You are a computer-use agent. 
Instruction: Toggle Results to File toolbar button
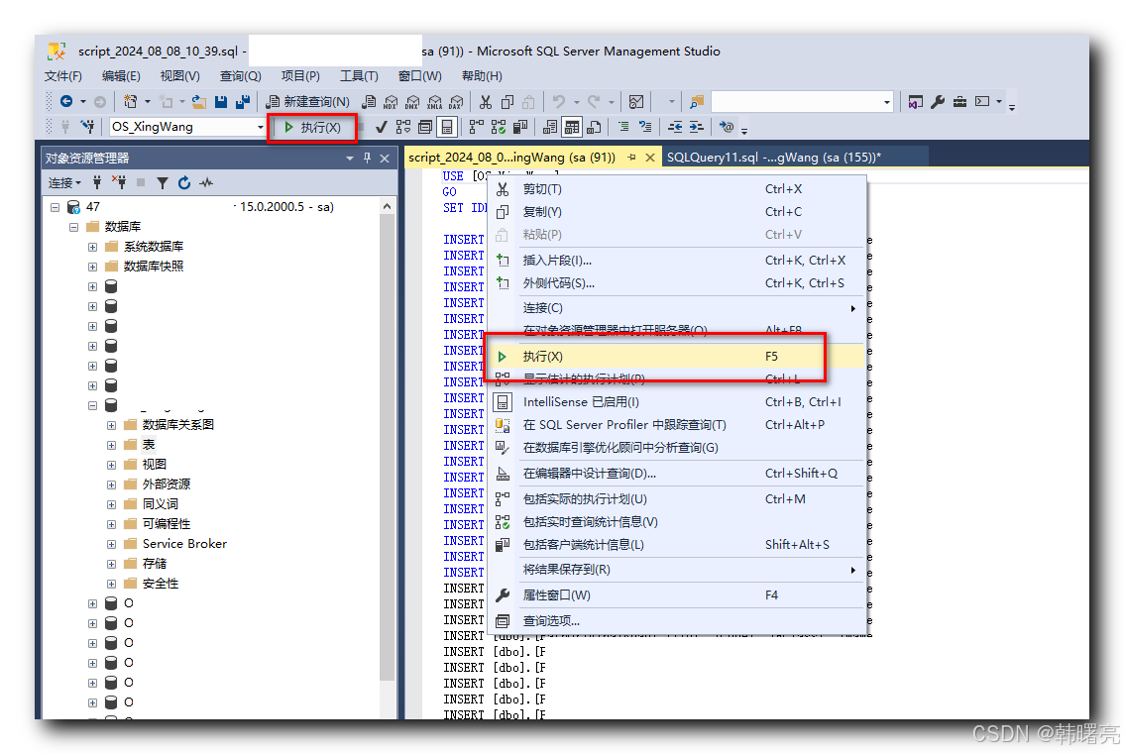594,127
